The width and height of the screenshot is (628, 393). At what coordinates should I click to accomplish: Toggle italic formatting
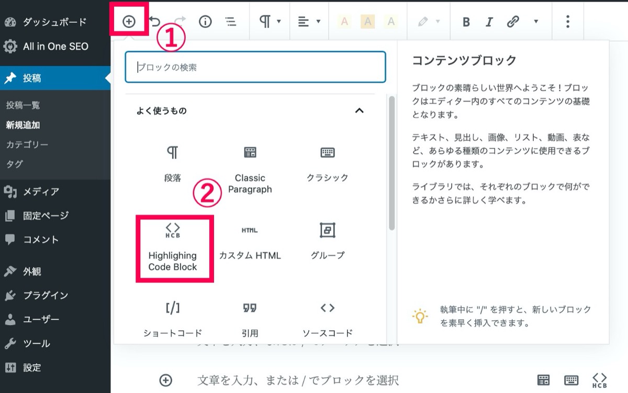point(489,21)
